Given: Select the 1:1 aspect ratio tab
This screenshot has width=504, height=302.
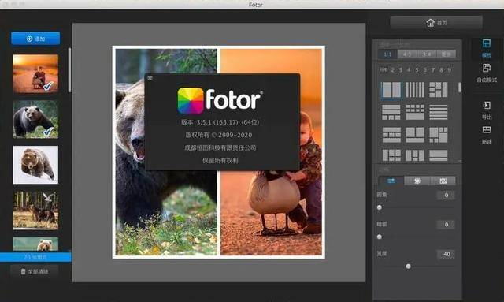Looking at the screenshot, I should [x=387, y=54].
